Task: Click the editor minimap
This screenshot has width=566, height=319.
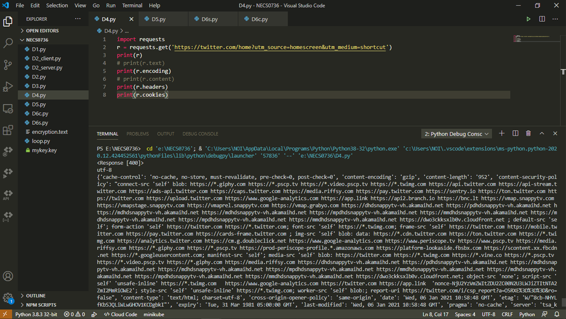Action: [525, 39]
